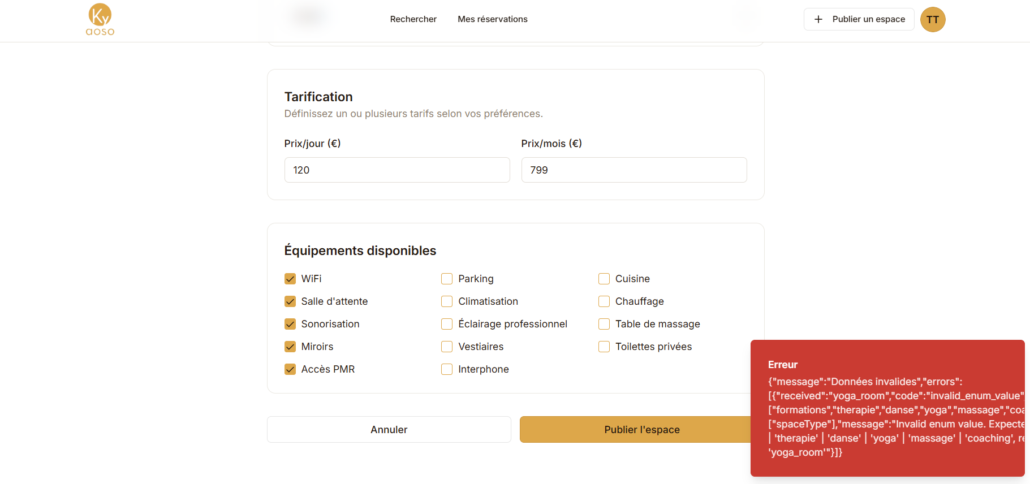Untick the Miroirs checkbox

tap(290, 347)
